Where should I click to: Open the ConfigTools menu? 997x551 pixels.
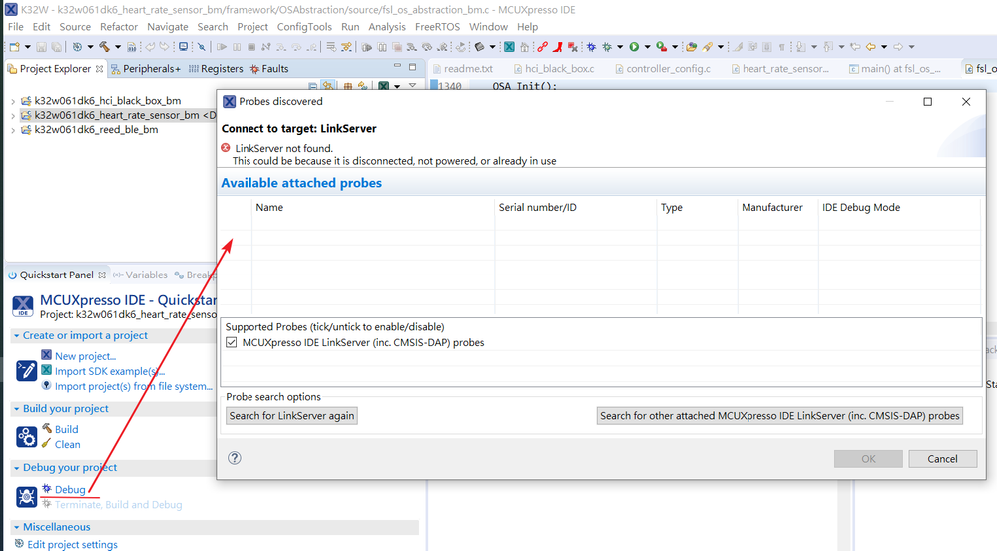coord(304,27)
